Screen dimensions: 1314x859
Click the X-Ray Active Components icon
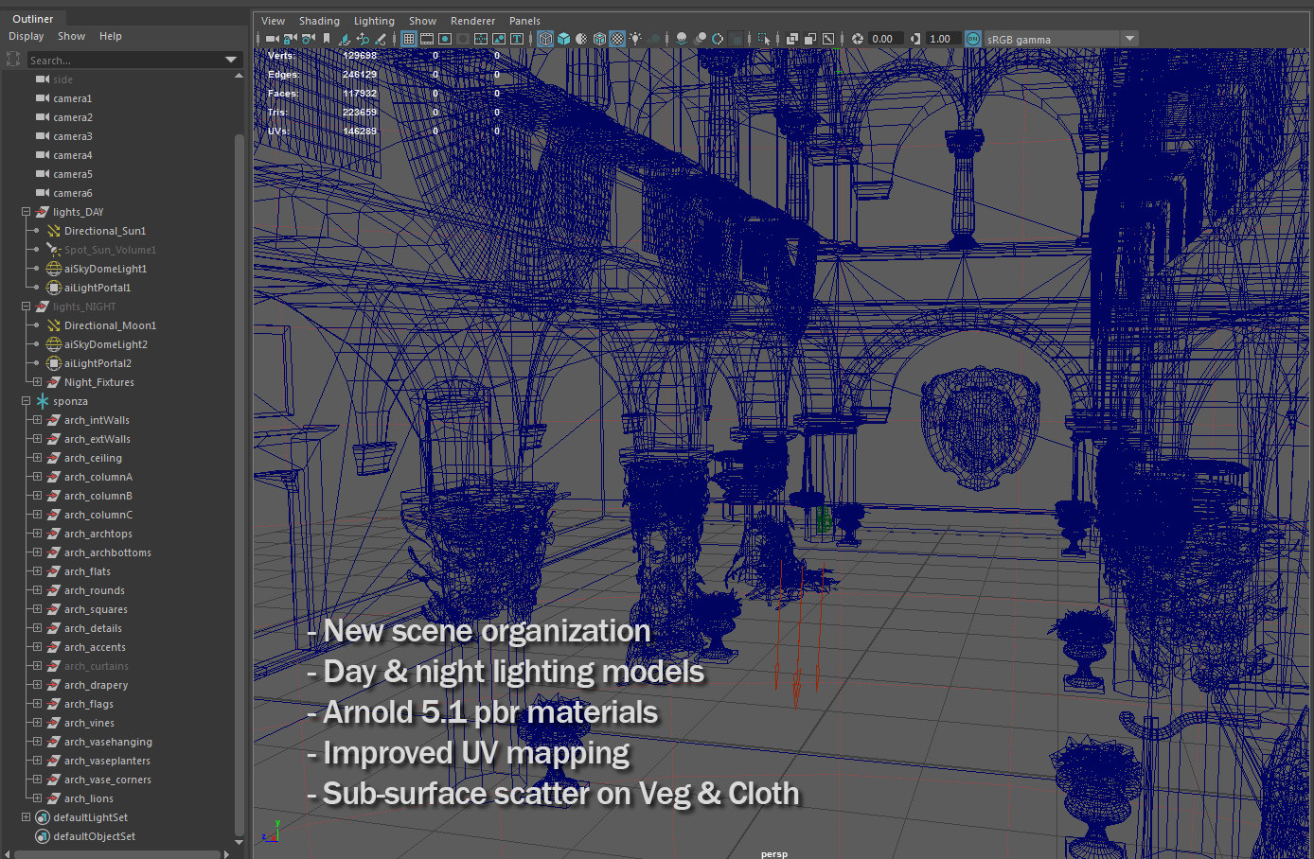809,39
